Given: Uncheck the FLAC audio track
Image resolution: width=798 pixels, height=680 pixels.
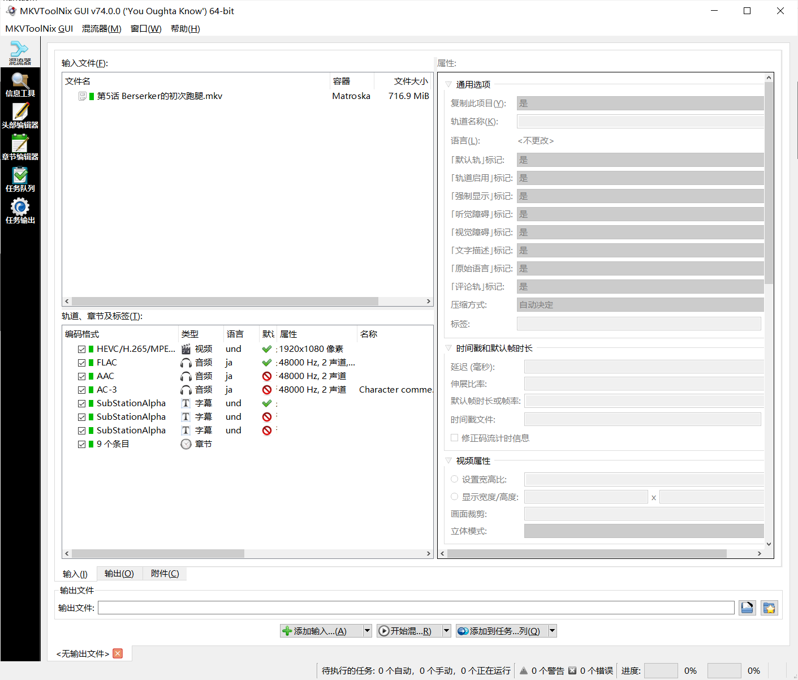Looking at the screenshot, I should [x=82, y=363].
